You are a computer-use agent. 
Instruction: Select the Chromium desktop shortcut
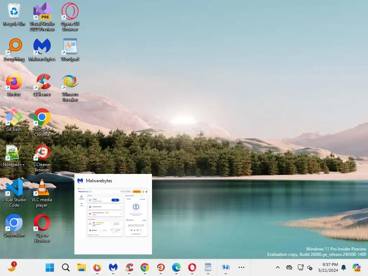[14, 226]
